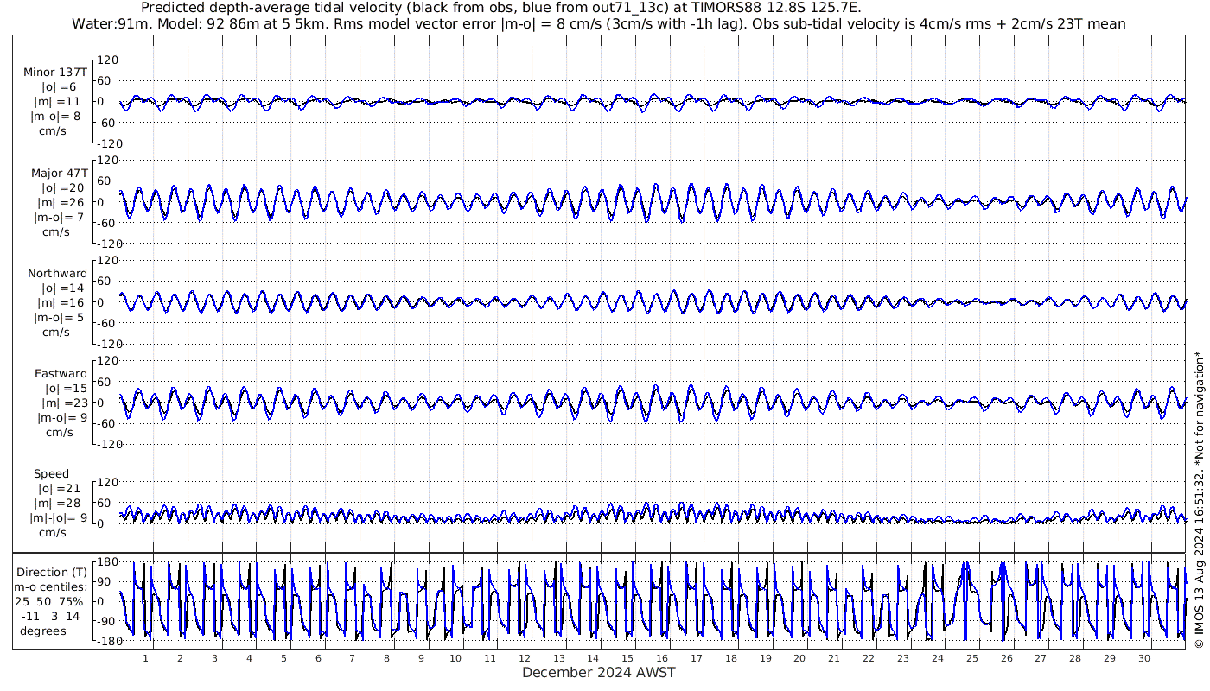
Task: Click day '1' on the date axis
Action: click(x=146, y=658)
